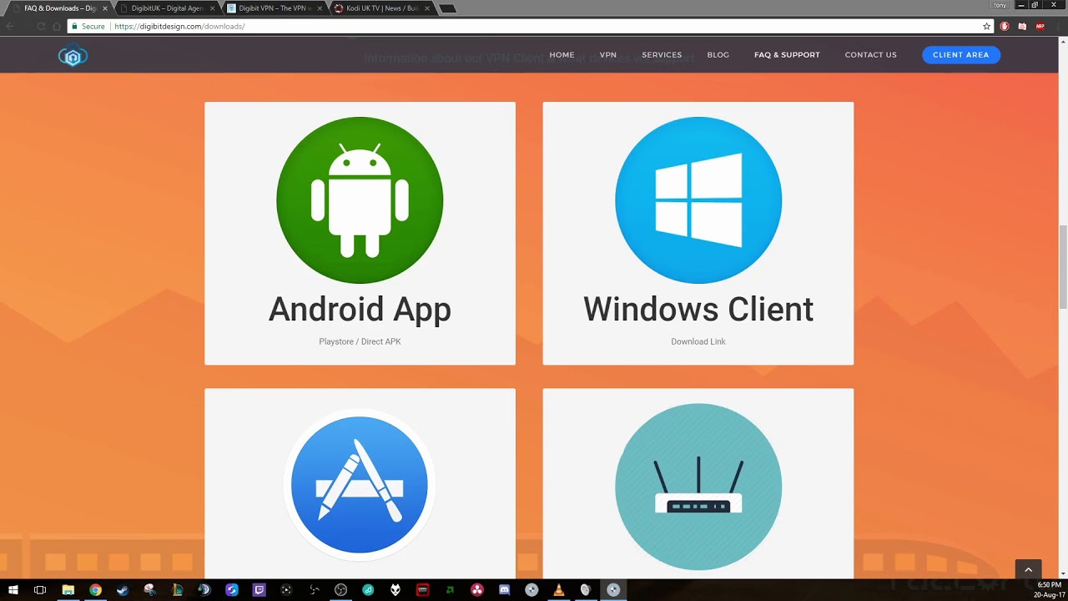Open Google Chrome from the taskbar
The image size is (1068, 601).
(95, 590)
